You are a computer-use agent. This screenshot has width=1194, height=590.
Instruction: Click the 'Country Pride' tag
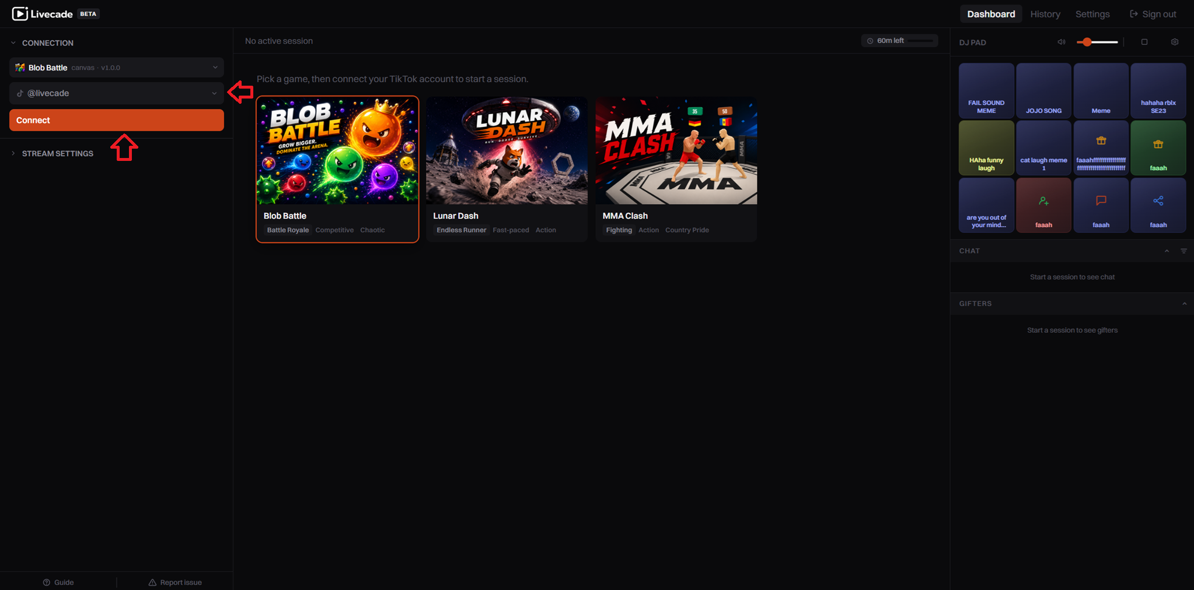tap(687, 230)
